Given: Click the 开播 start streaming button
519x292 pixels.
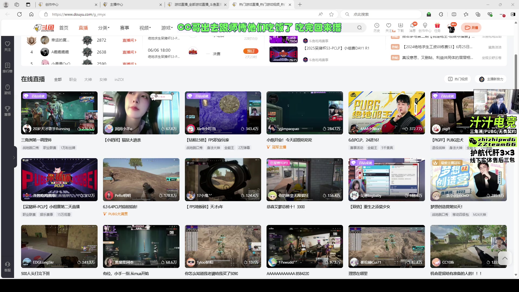Looking at the screenshot, I should (x=471, y=28).
